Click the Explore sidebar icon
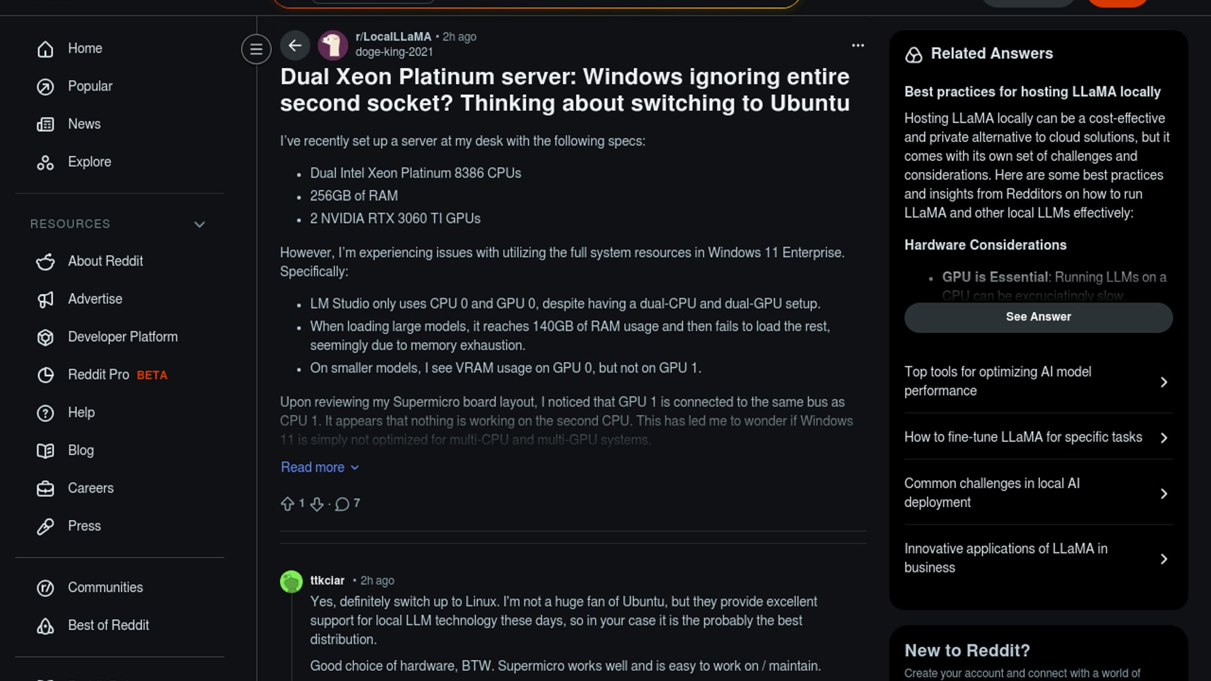The image size is (1211, 681). (45, 163)
